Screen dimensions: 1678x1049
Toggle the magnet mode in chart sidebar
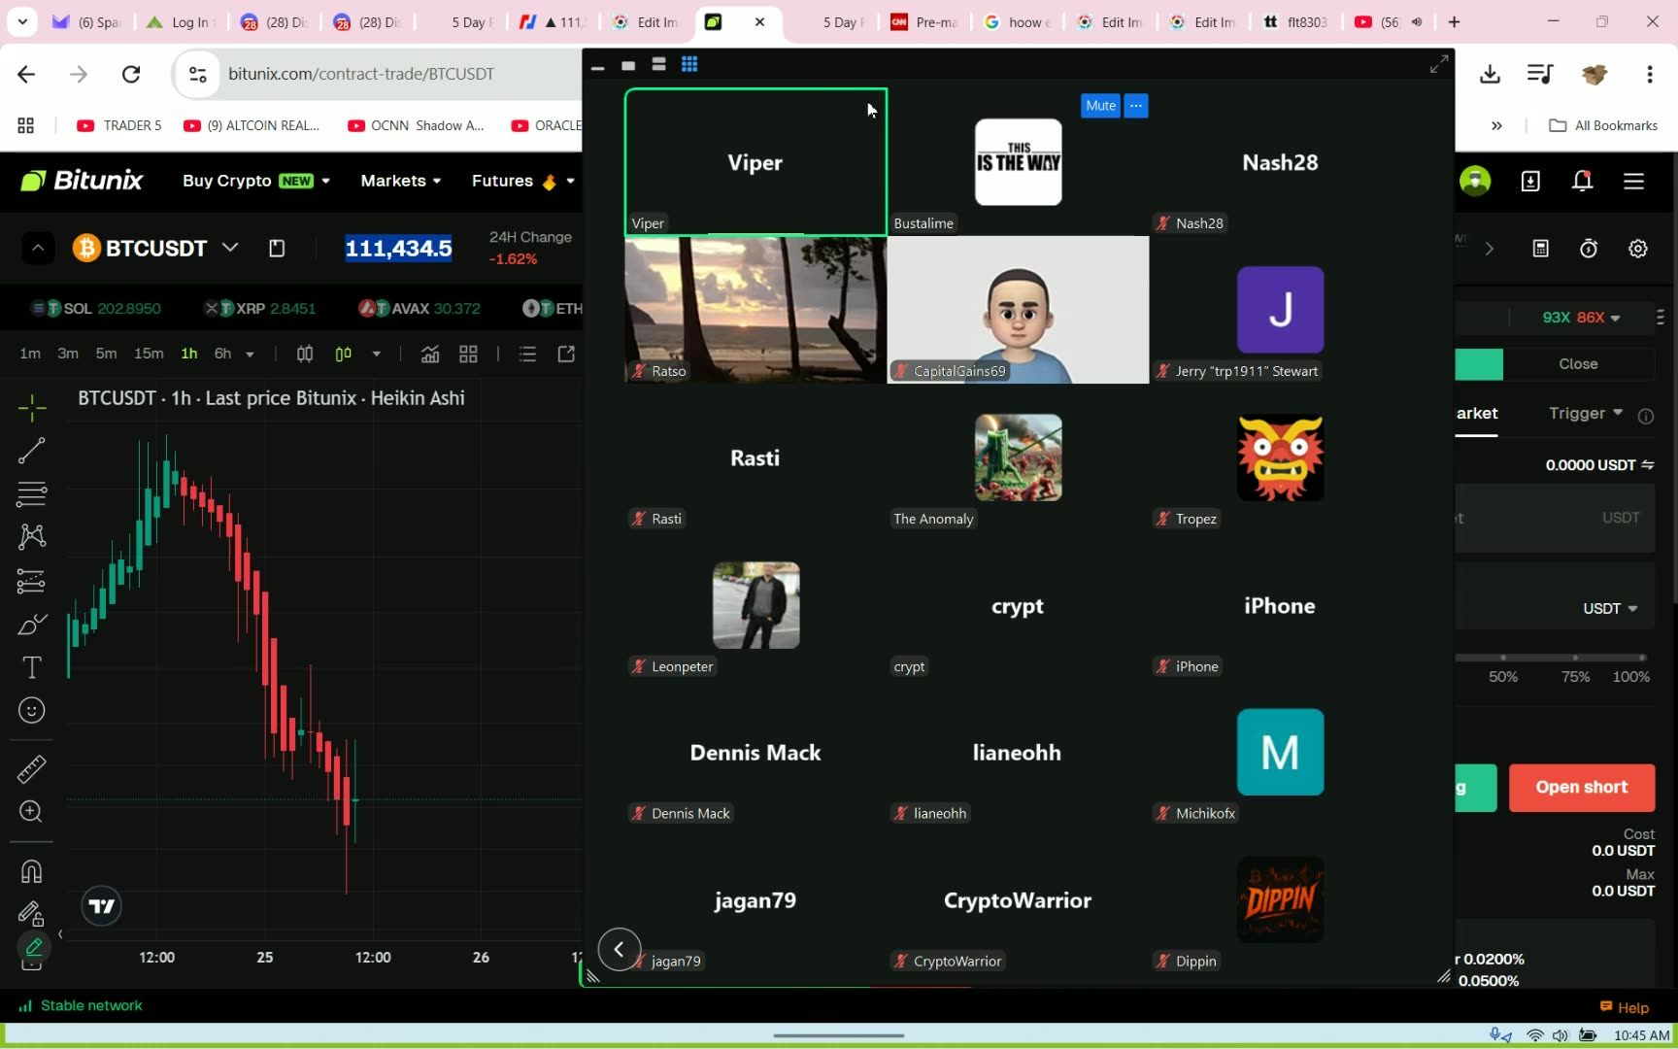[x=32, y=871]
